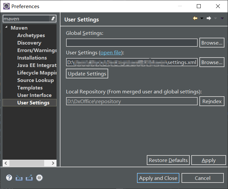This screenshot has height=189, width=228.
Task: Clear the maven filter text with eraser icon
Action: click(53, 19)
